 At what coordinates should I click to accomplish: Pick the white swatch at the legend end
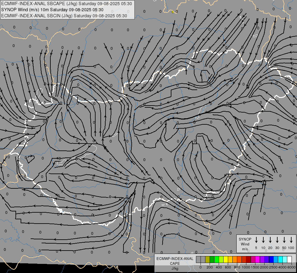pyautogui.click(x=290, y=259)
